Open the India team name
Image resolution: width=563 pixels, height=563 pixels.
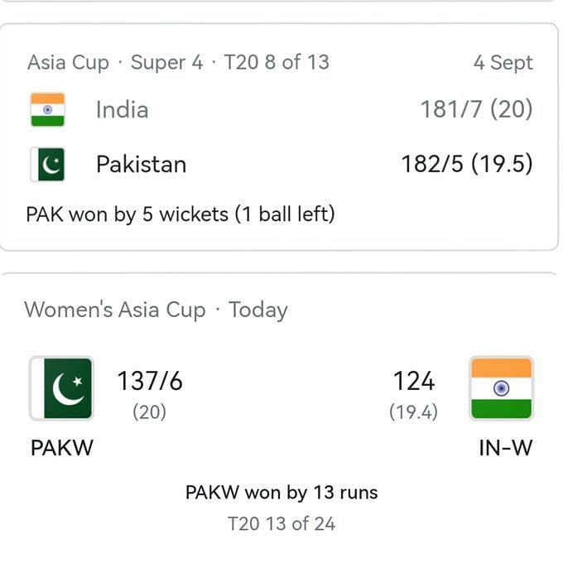122,110
